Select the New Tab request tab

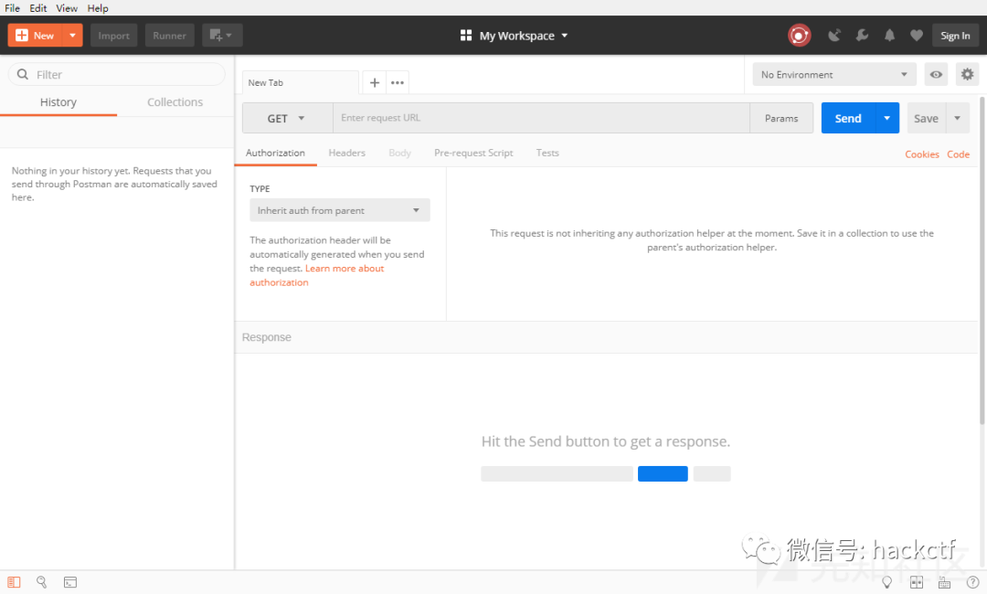click(x=301, y=82)
